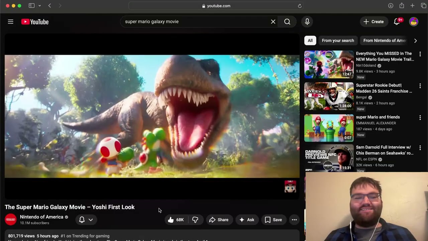This screenshot has width=428, height=241.
Task: Click the Superstar Rookie Debut video title
Action: (384, 88)
